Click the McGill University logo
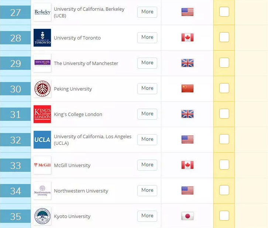Viewport: 268px width, 228px height. [x=42, y=165]
